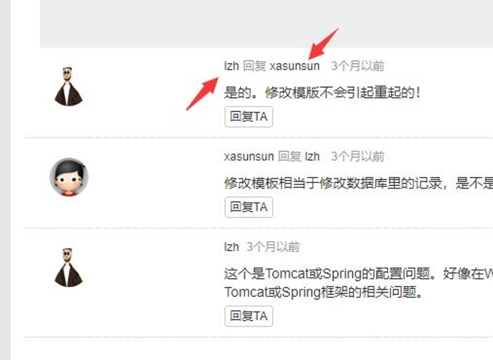Click the comment text starting with 修改模板相当于
The width and height of the screenshot is (493, 360).
pos(359,183)
